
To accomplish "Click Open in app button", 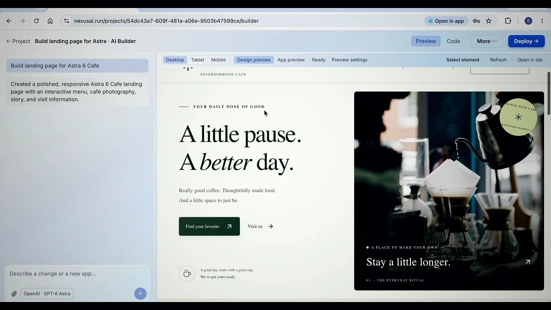I will [446, 21].
